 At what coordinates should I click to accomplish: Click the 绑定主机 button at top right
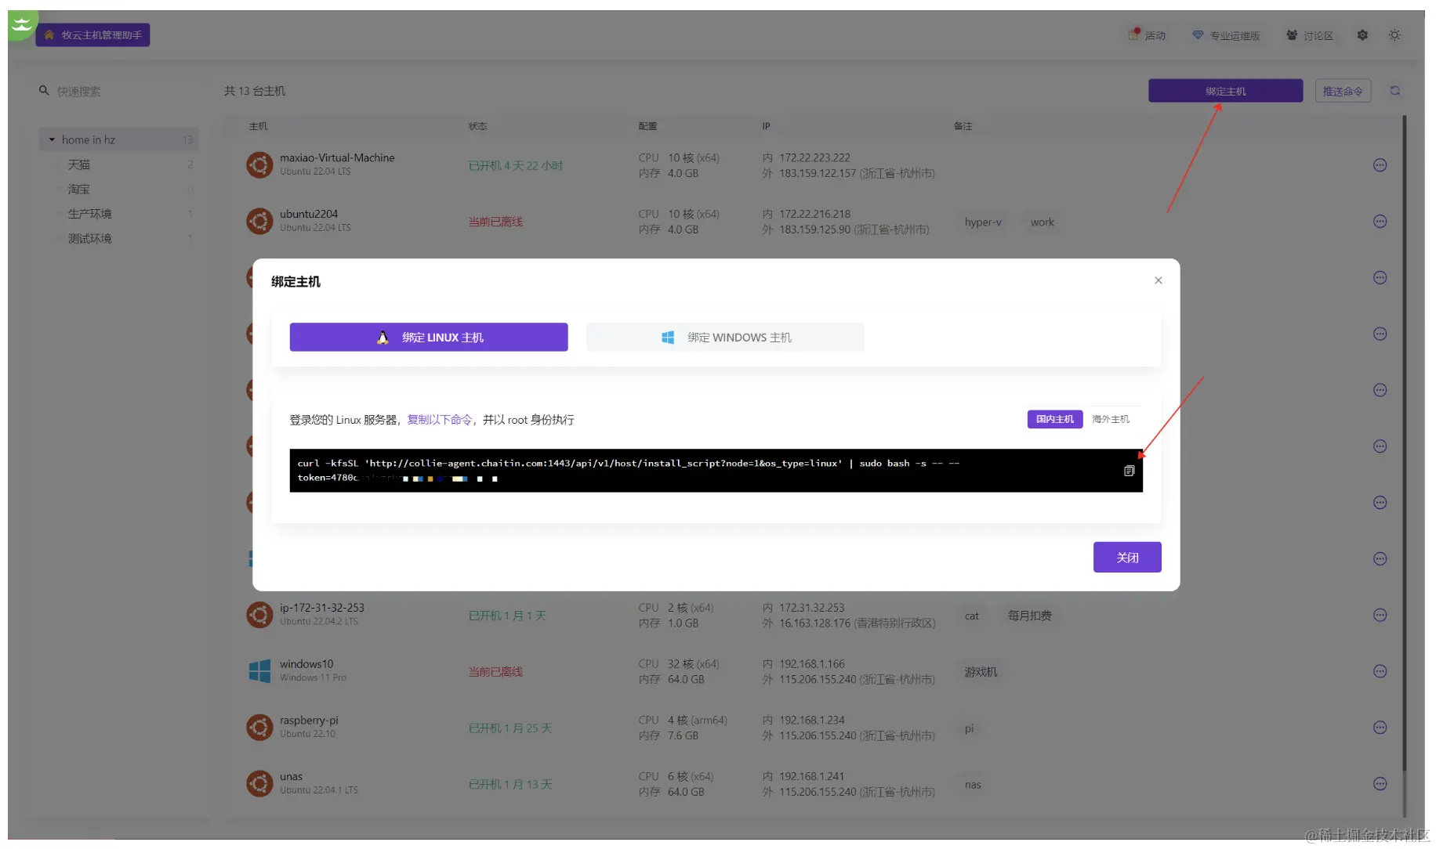tap(1225, 91)
